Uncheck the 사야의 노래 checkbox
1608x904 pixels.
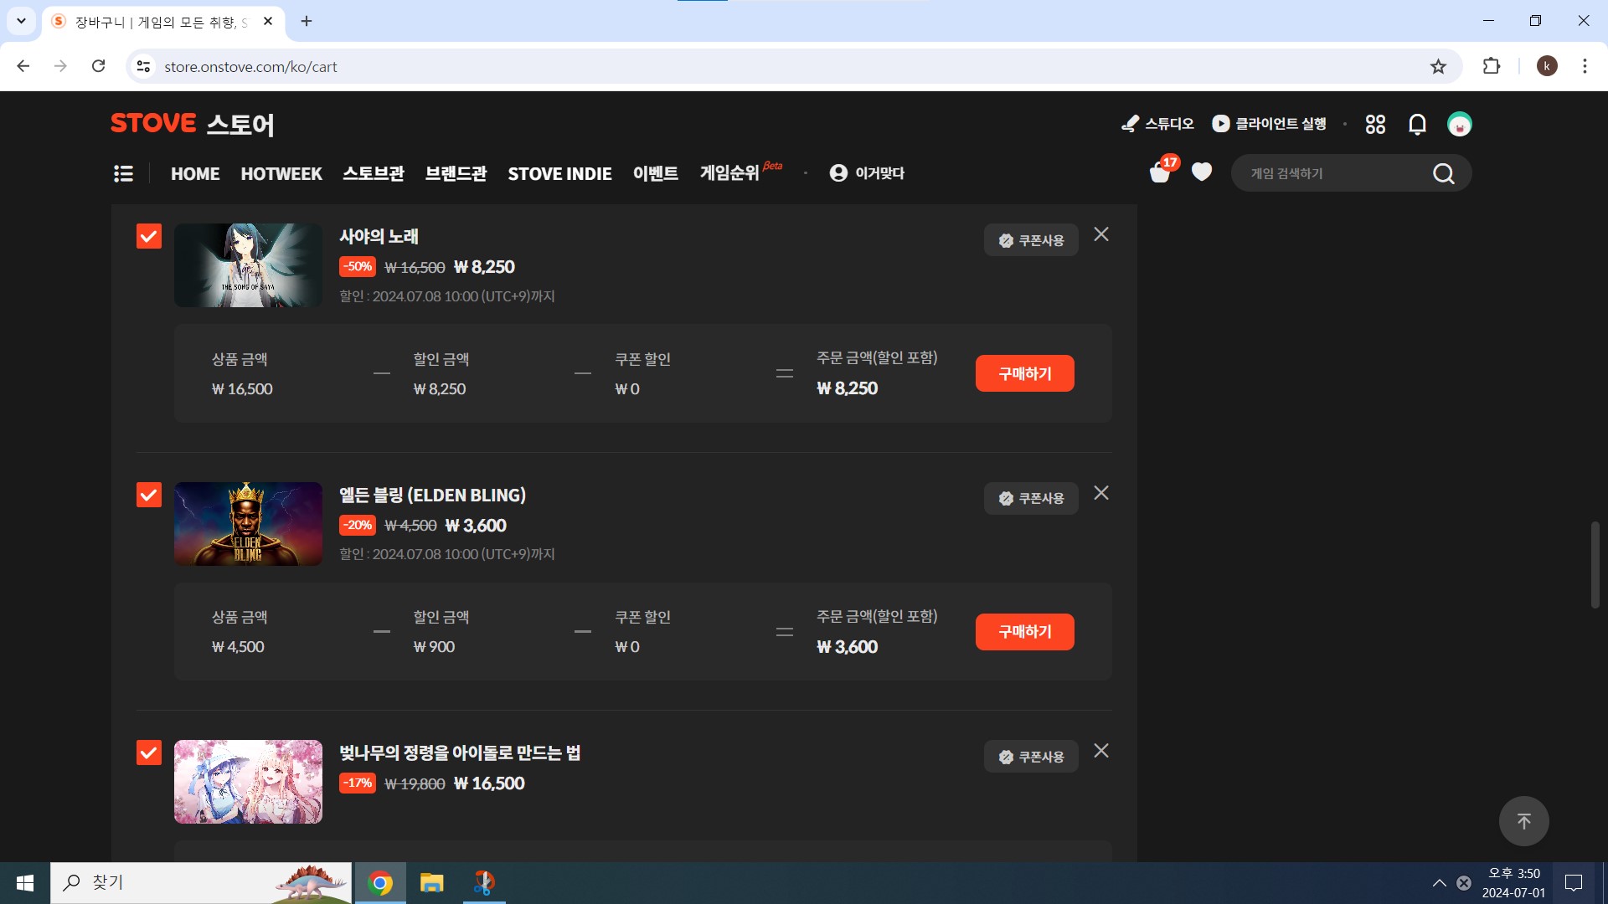click(x=149, y=236)
